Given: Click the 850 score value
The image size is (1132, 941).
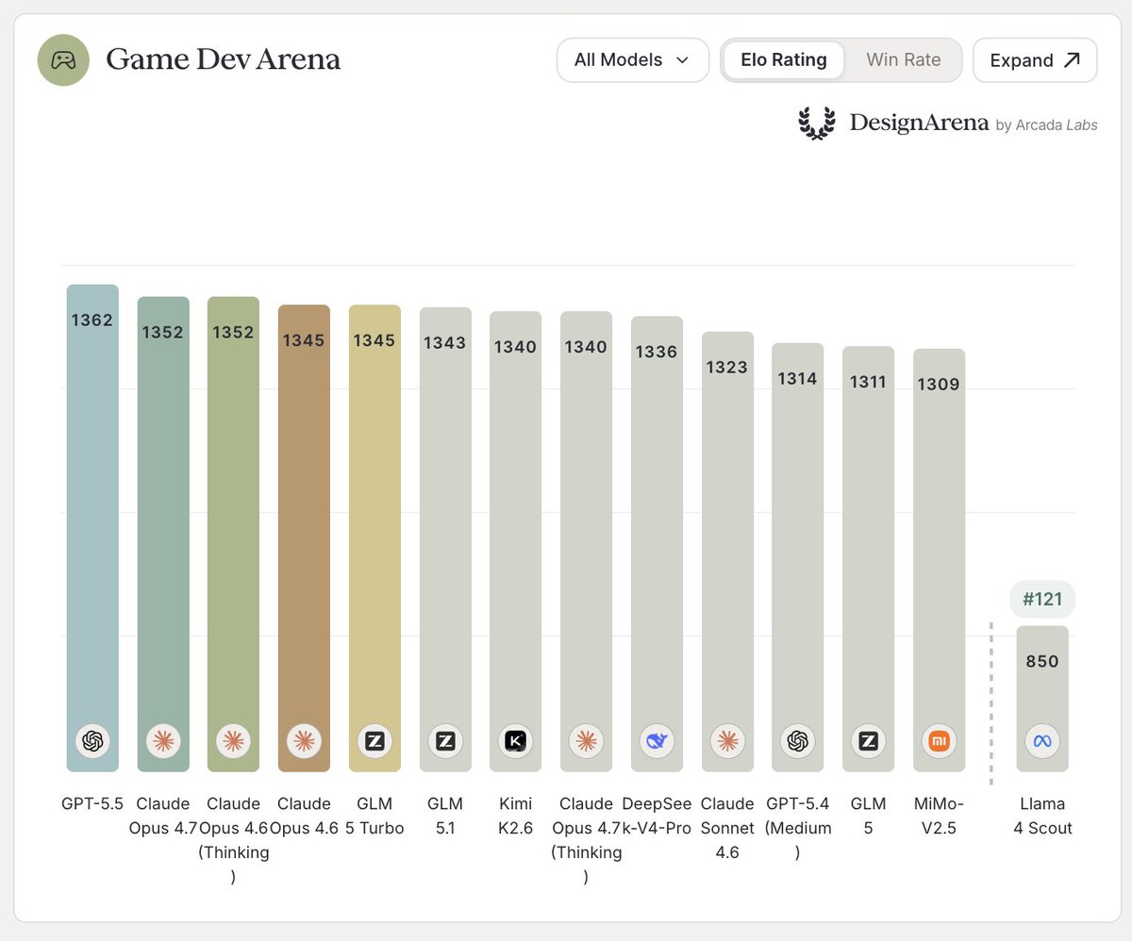Looking at the screenshot, I should coord(1042,661).
